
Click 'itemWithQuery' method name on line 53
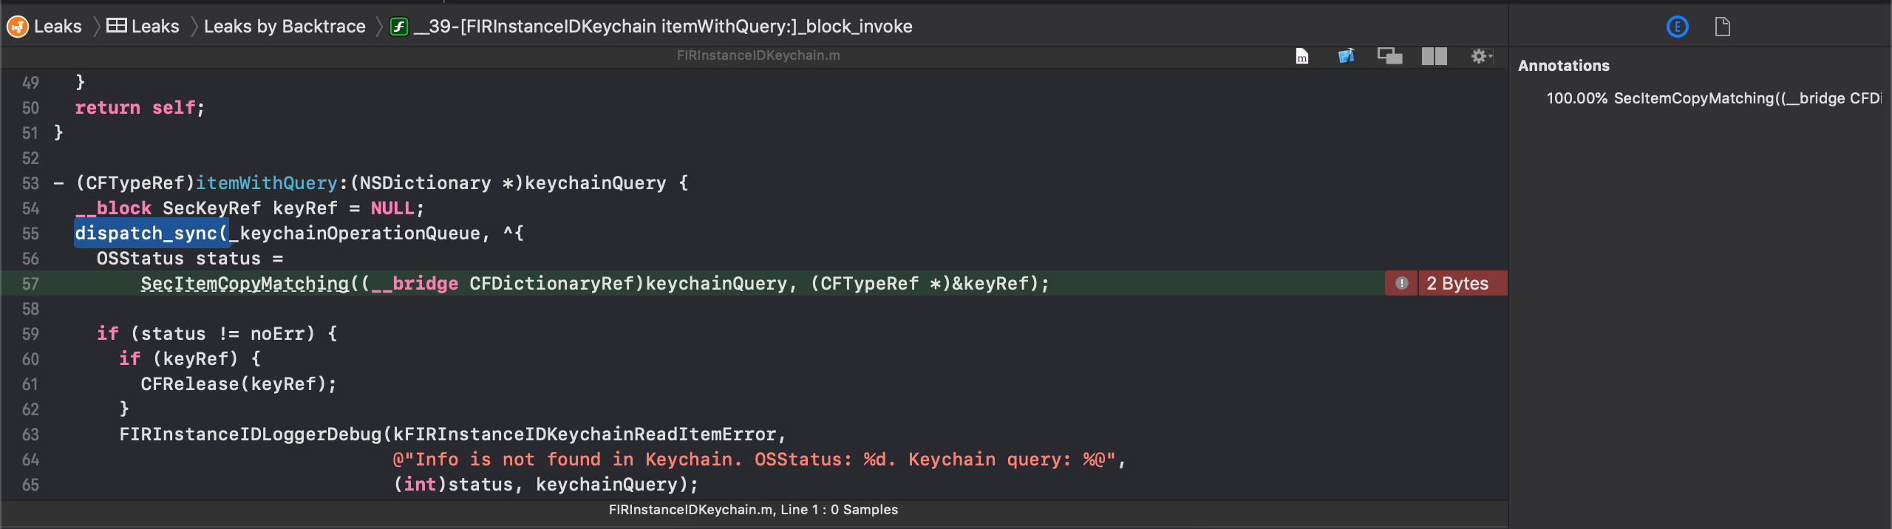pyautogui.click(x=266, y=183)
